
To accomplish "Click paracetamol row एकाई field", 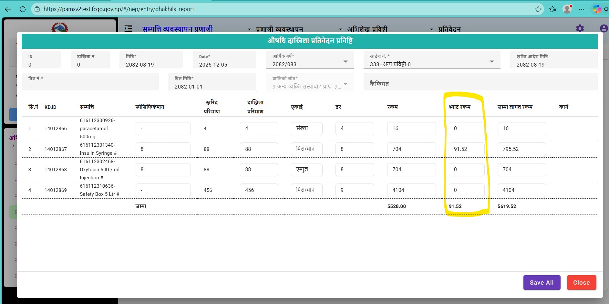I will [x=307, y=129].
